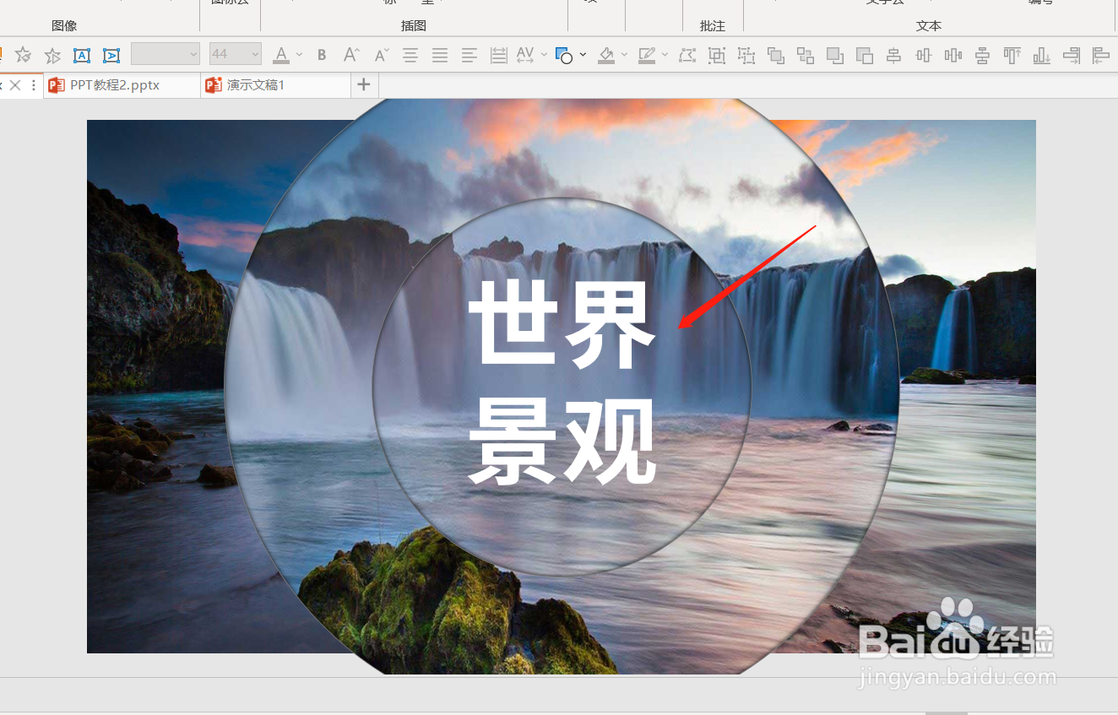Apply font color with the A icon
Image resolution: width=1118 pixels, height=715 pixels.
(x=281, y=55)
